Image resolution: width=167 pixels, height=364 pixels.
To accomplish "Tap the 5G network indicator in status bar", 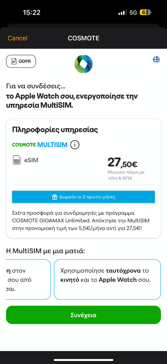I will [x=133, y=12].
